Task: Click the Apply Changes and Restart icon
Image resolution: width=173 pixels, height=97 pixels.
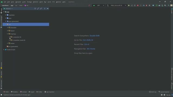Action: (132, 5)
